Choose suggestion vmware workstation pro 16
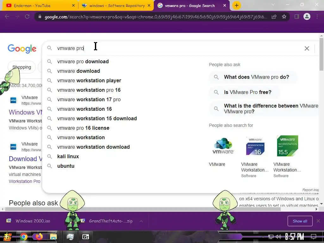324x243 pixels. coord(89,90)
